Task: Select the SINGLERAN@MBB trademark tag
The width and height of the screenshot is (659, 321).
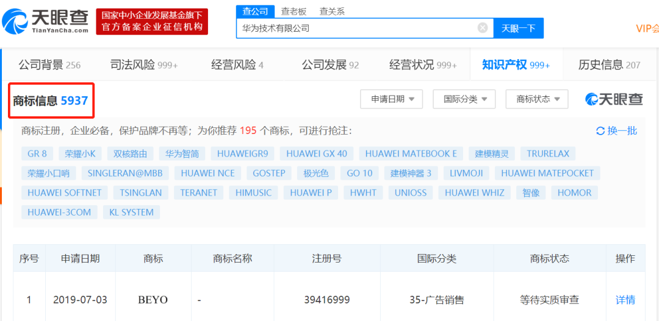Action: [125, 173]
